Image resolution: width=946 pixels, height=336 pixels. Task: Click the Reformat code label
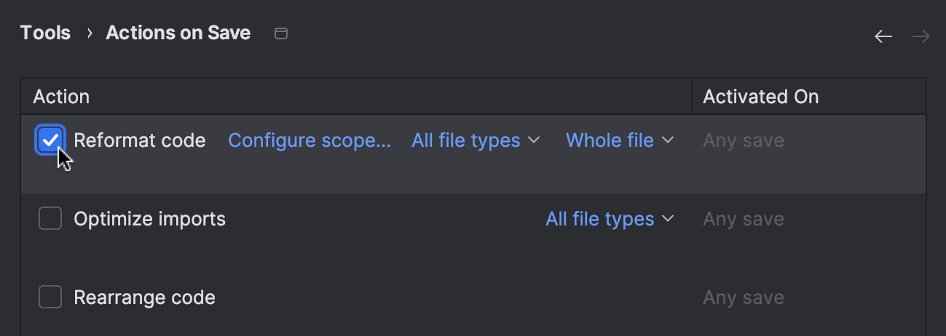tap(140, 140)
